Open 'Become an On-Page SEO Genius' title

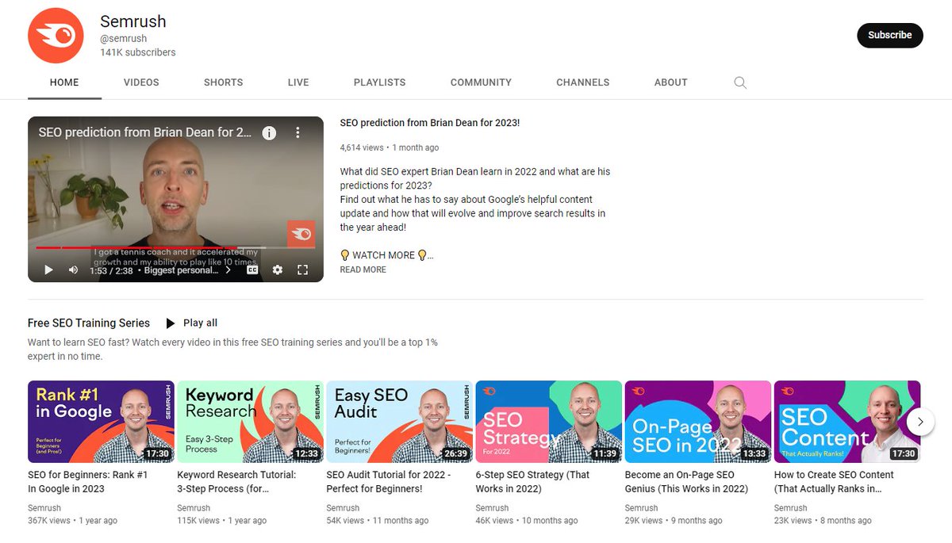(x=687, y=482)
